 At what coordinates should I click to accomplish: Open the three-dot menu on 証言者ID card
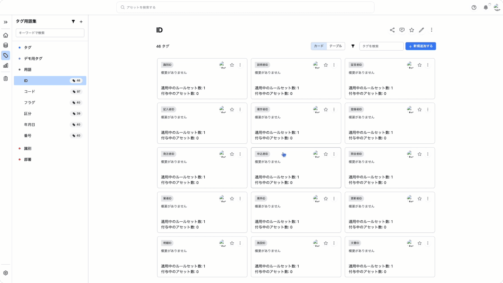[428, 65]
